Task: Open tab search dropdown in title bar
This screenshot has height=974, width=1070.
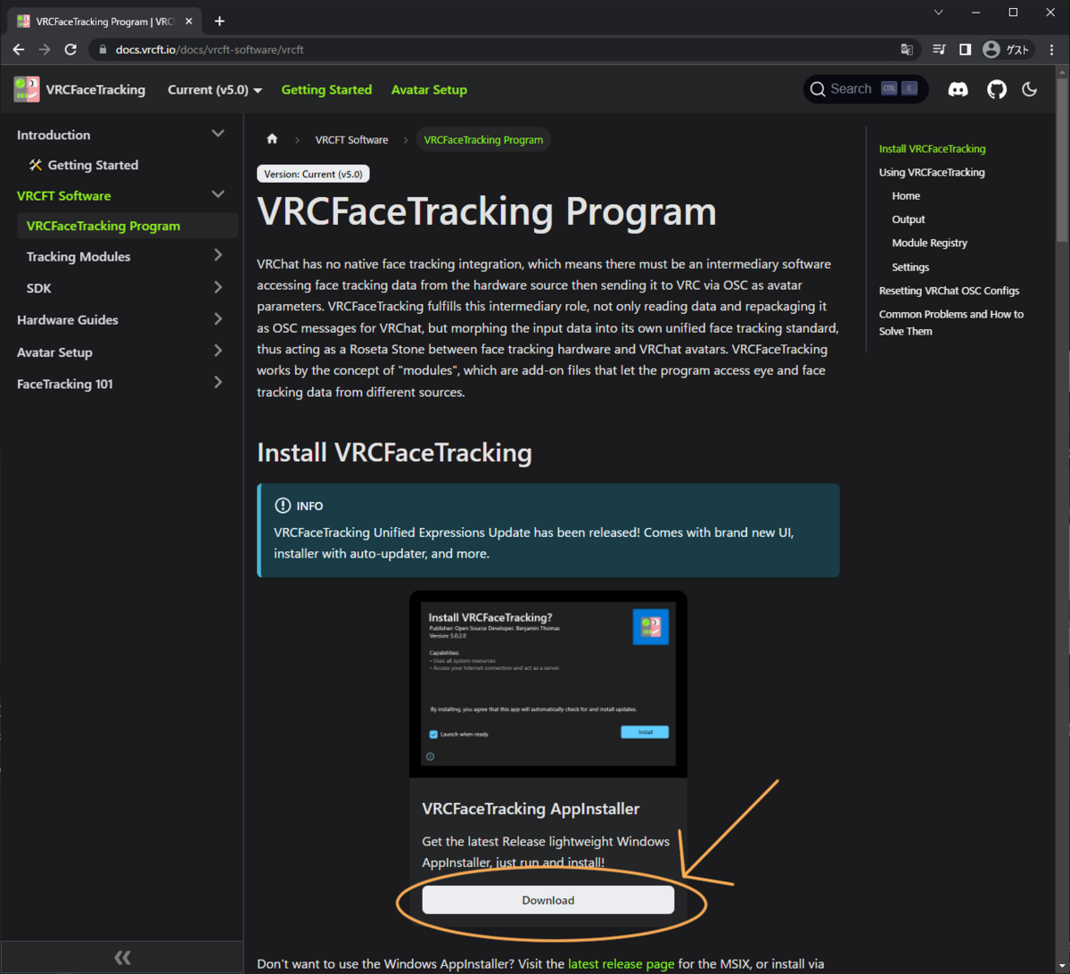Action: coord(938,12)
